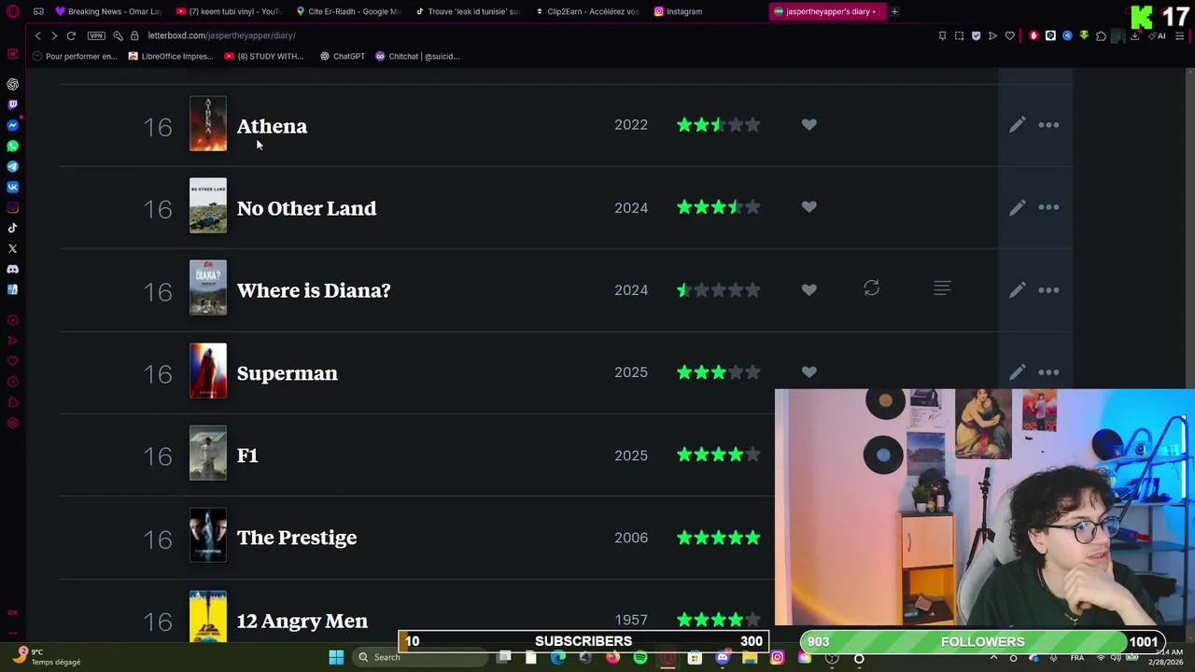Click the No Other Land poster thumbnail
Image resolution: width=1195 pixels, height=672 pixels.
tap(207, 205)
